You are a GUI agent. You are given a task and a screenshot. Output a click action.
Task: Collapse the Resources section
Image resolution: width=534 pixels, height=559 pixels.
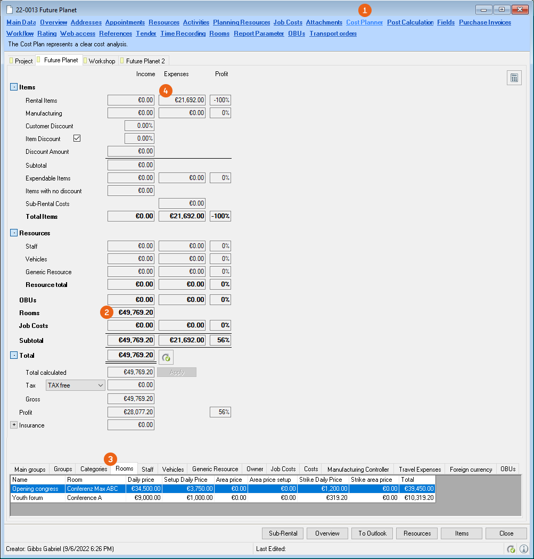pyautogui.click(x=14, y=233)
